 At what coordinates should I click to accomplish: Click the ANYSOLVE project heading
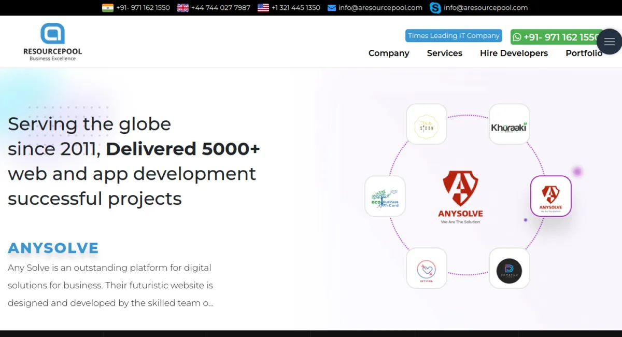click(x=53, y=248)
